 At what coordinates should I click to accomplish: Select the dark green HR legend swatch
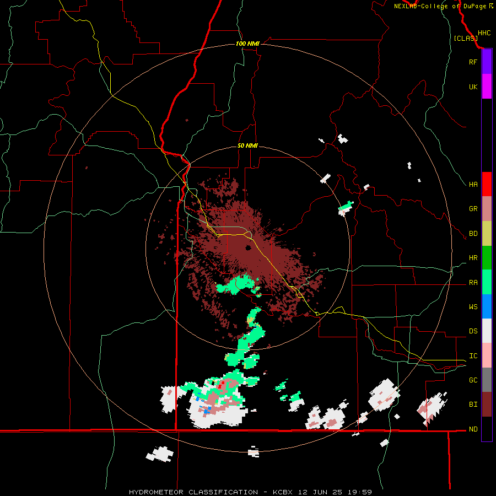pos(487,258)
